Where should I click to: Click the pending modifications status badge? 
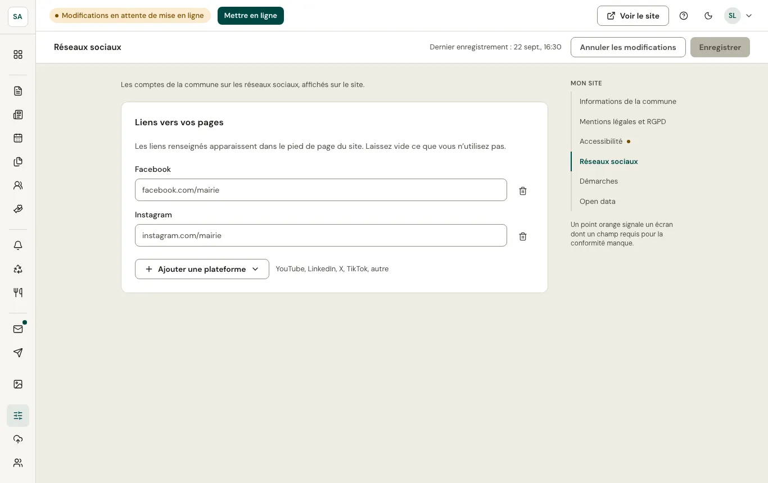point(130,16)
